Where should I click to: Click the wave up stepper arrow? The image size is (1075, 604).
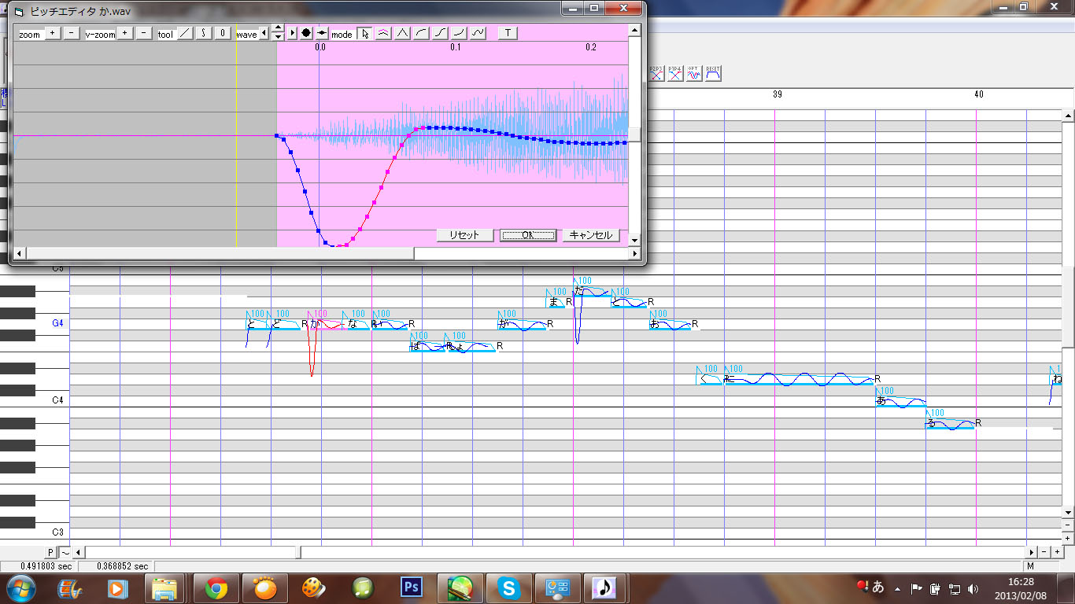click(278, 29)
